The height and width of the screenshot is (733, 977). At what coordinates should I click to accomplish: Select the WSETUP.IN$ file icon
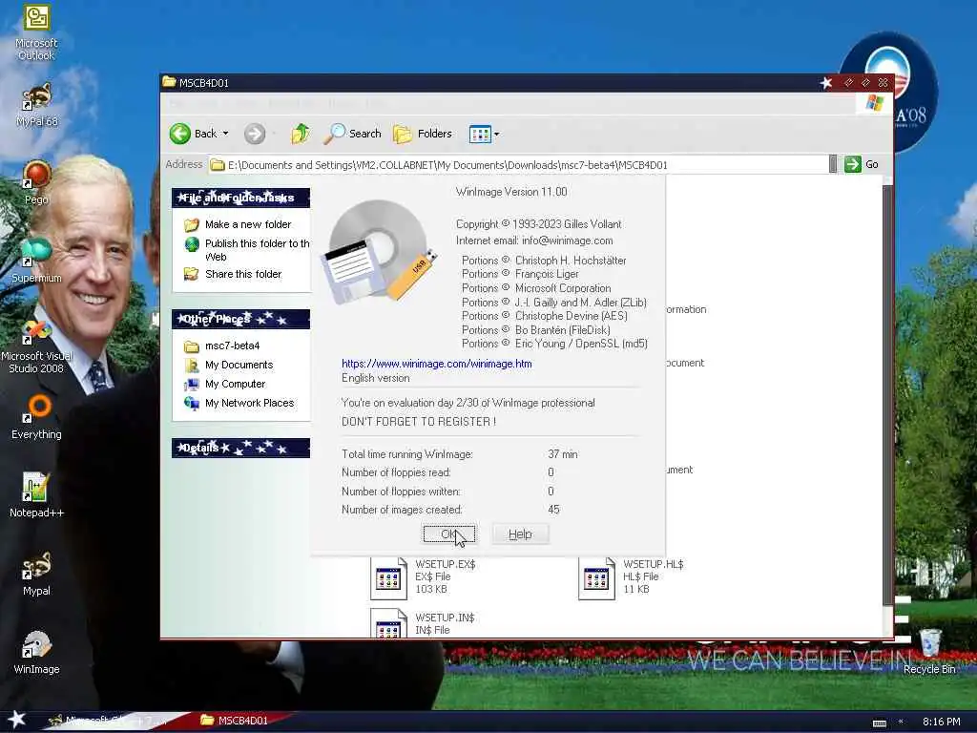click(x=389, y=623)
